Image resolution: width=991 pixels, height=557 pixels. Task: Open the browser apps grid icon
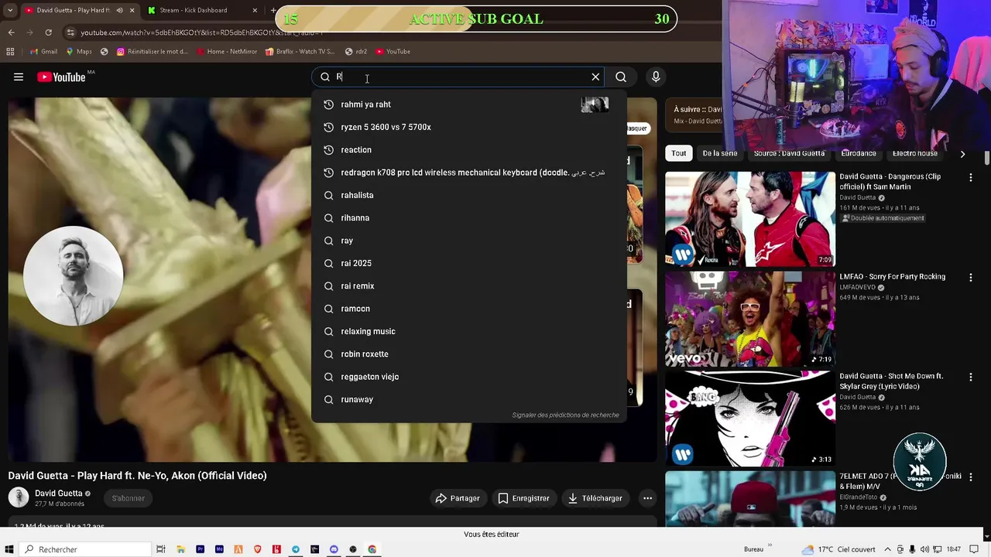(x=10, y=52)
